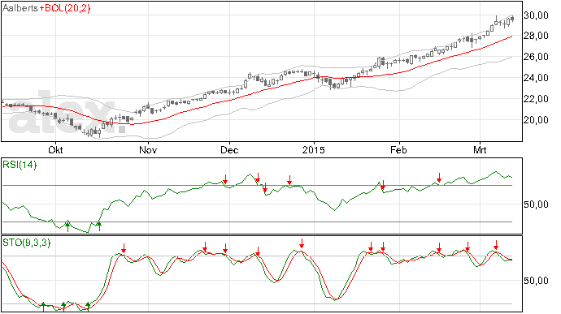Click the 30,00 price axis value
The image size is (561, 314).
click(x=536, y=15)
